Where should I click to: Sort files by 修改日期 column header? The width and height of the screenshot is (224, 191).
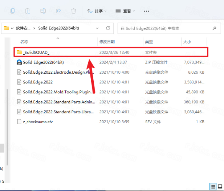[107, 42]
